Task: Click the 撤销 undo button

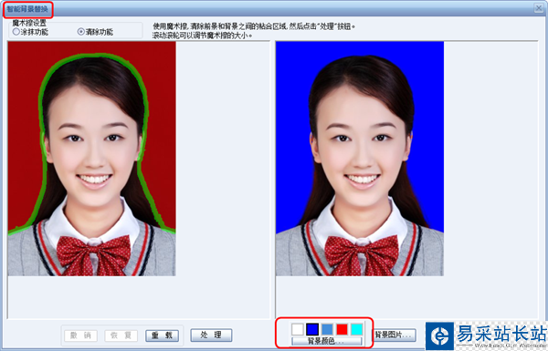Action: coord(80,336)
